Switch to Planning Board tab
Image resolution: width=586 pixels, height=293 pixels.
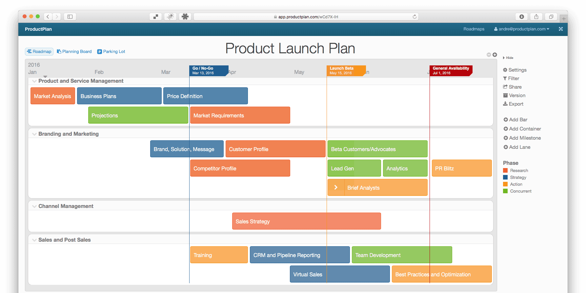click(x=74, y=52)
